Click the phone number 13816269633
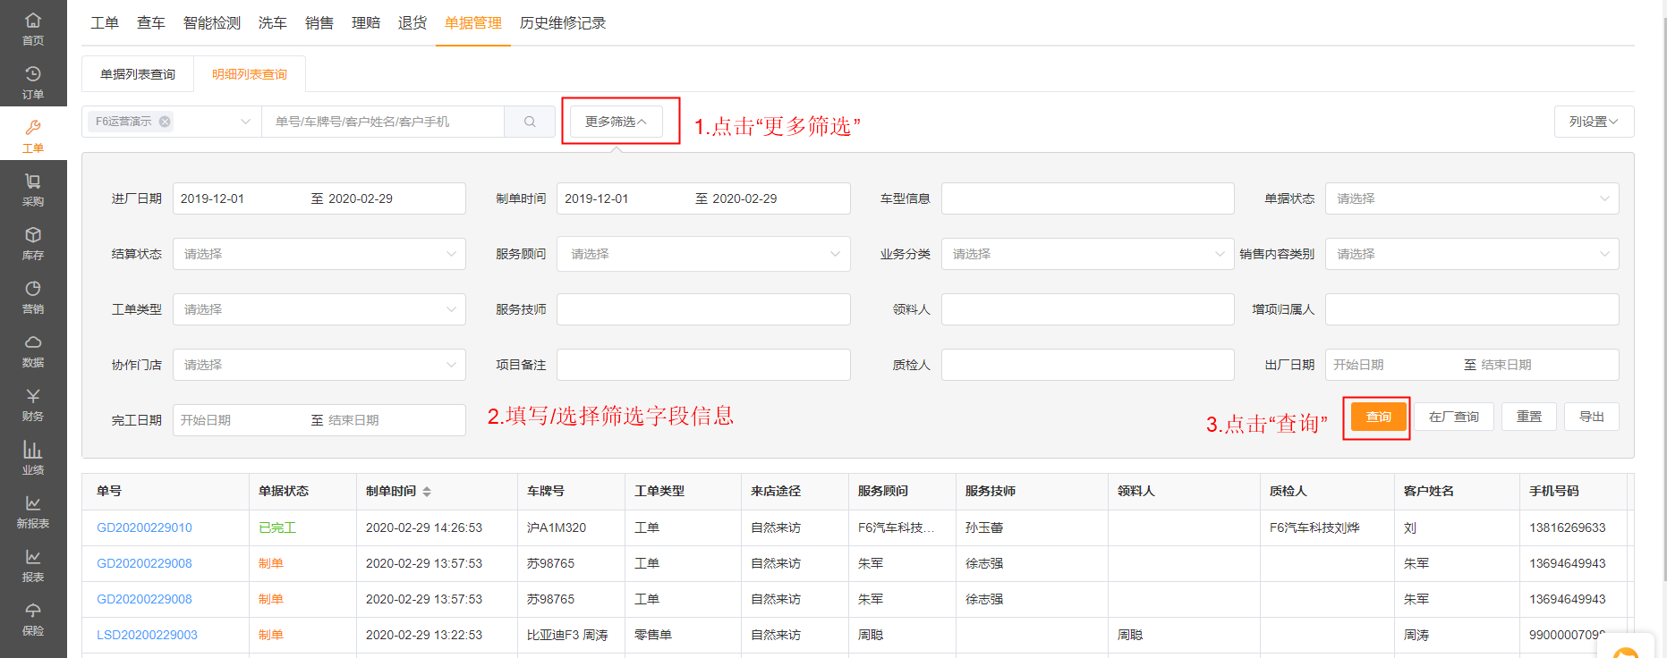 point(1568,527)
